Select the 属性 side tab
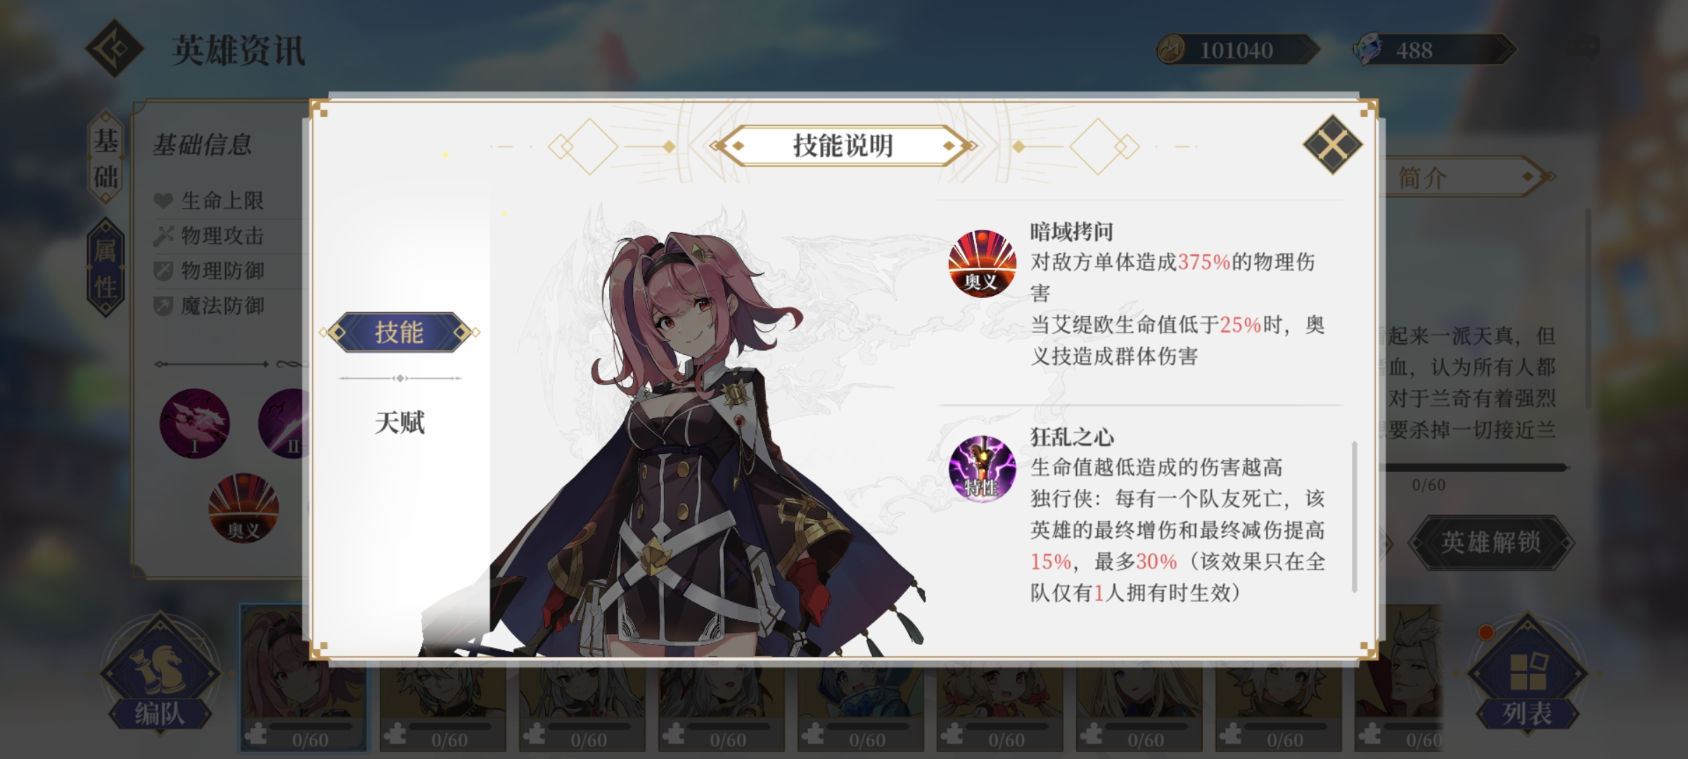Image resolution: width=1688 pixels, height=759 pixels. [105, 268]
